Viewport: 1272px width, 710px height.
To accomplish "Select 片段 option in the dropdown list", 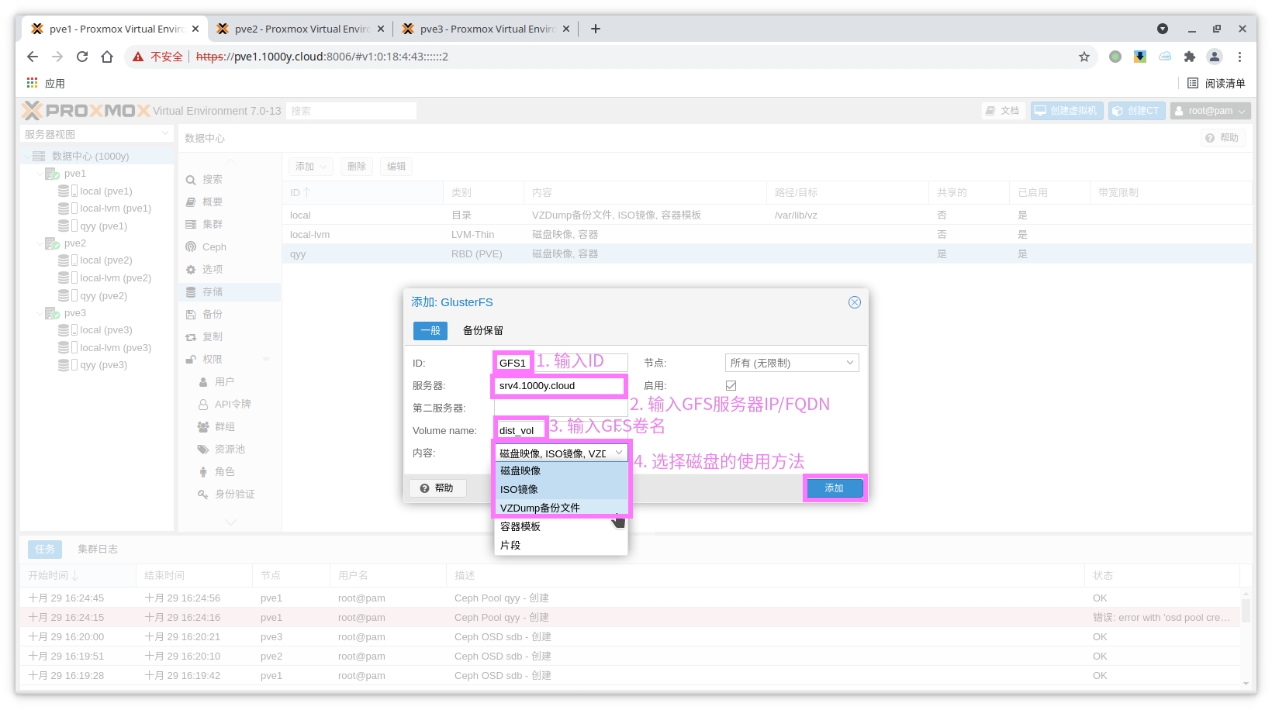I will (510, 545).
